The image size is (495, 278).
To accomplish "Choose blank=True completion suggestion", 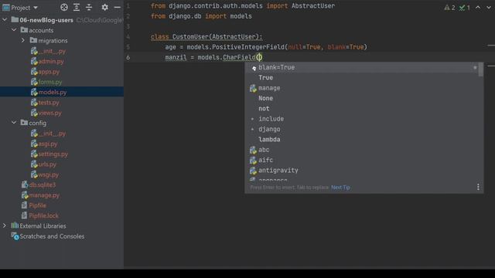I will tap(362, 67).
